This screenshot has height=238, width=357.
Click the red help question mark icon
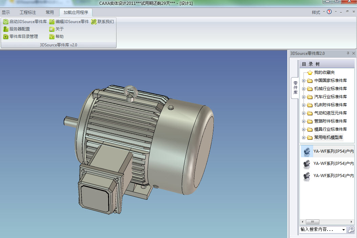click(329, 12)
